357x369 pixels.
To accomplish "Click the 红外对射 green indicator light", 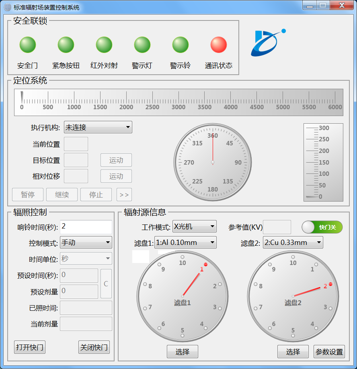I will pyautogui.click(x=104, y=45).
